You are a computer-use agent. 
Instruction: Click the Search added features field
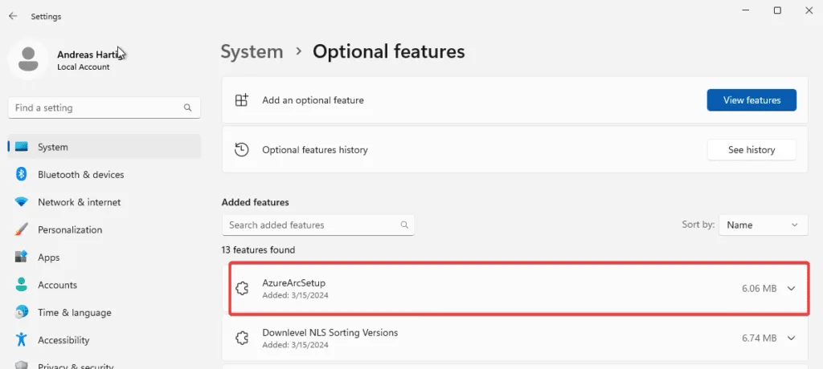318,225
